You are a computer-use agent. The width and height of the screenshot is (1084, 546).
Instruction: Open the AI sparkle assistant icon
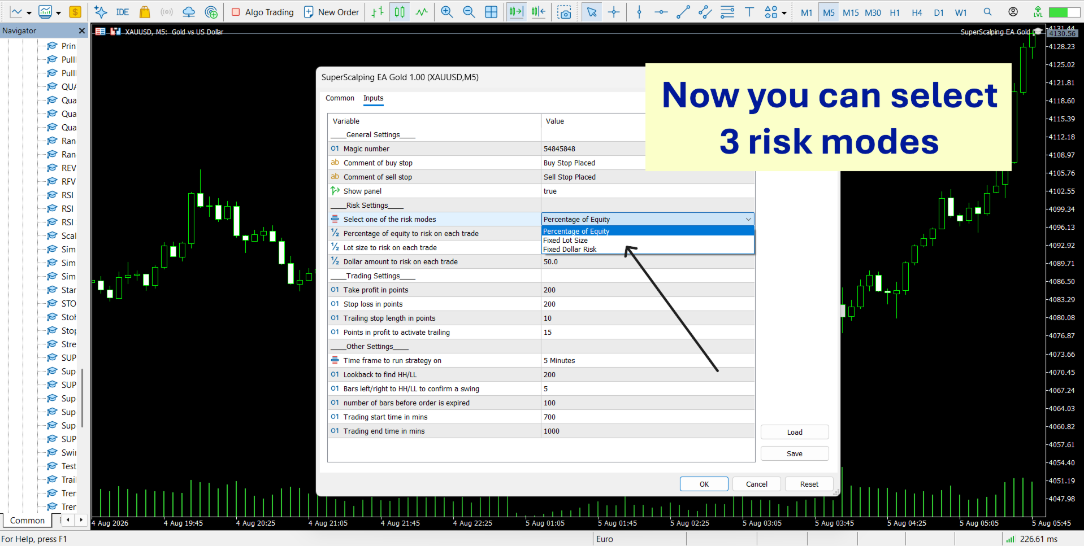pos(101,12)
